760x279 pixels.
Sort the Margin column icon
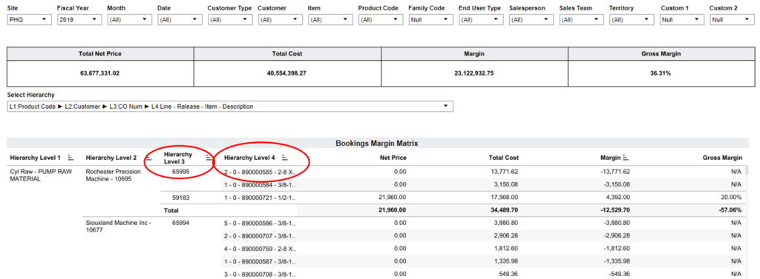(x=625, y=158)
